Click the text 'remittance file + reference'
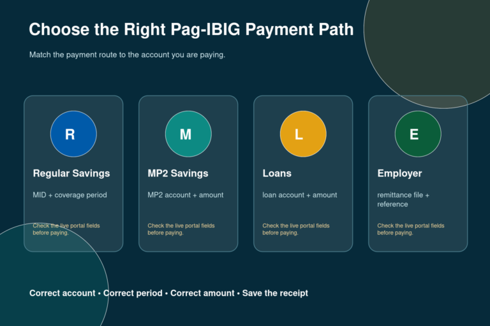490x326 pixels. (403, 200)
